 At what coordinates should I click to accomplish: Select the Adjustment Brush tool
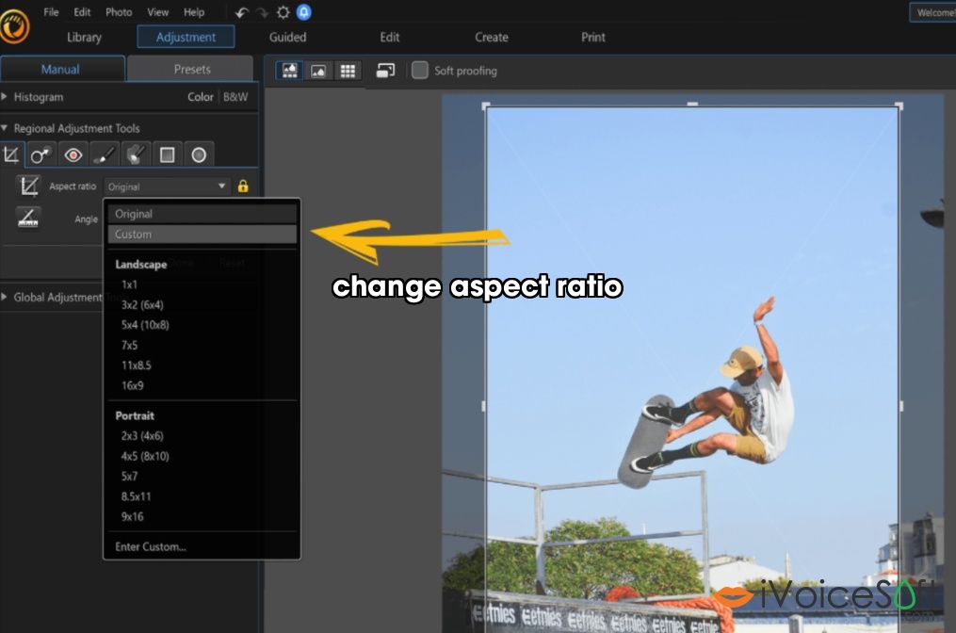click(x=105, y=154)
